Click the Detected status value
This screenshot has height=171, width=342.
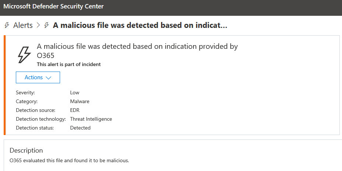pyautogui.click(x=80, y=128)
